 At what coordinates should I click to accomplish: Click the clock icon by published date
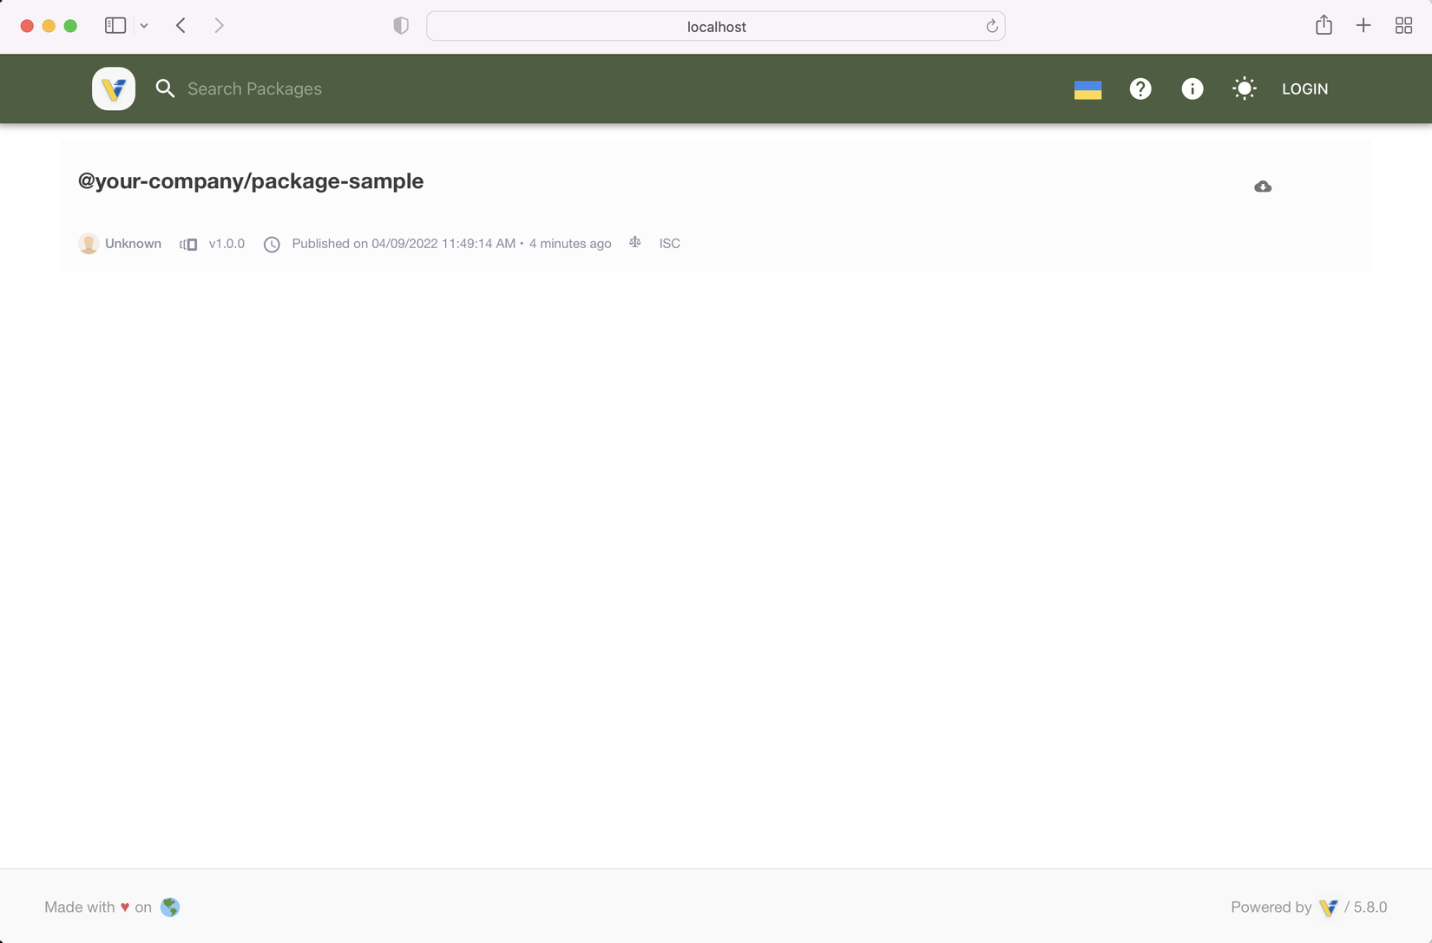click(x=272, y=245)
